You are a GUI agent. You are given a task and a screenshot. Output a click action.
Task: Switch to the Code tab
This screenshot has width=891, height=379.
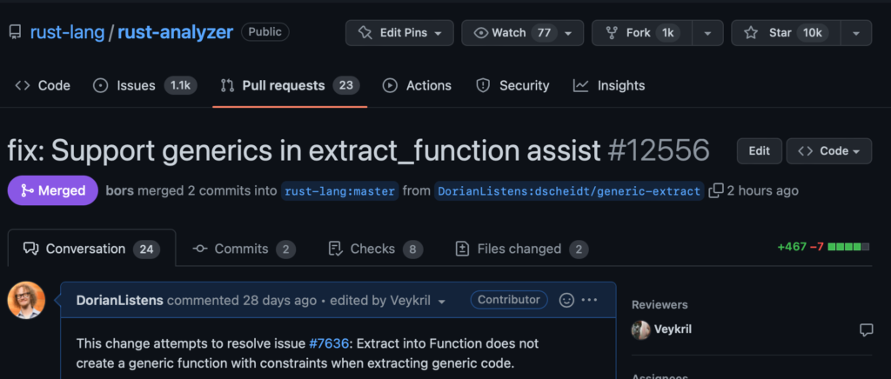(x=43, y=86)
